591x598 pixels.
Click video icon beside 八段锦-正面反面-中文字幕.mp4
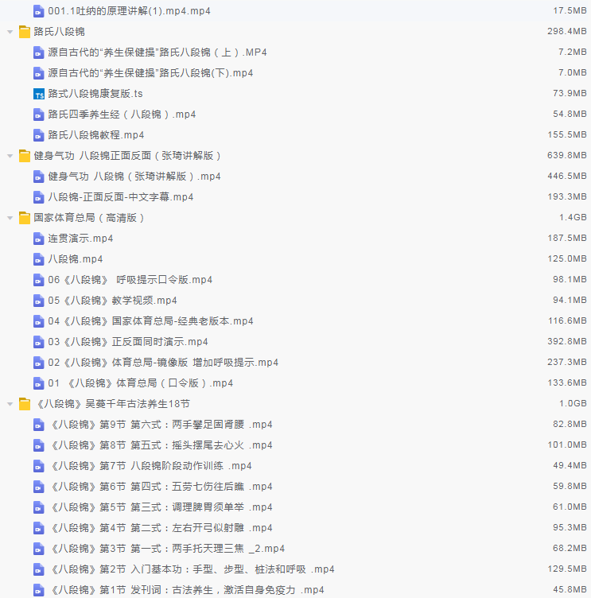tap(39, 197)
